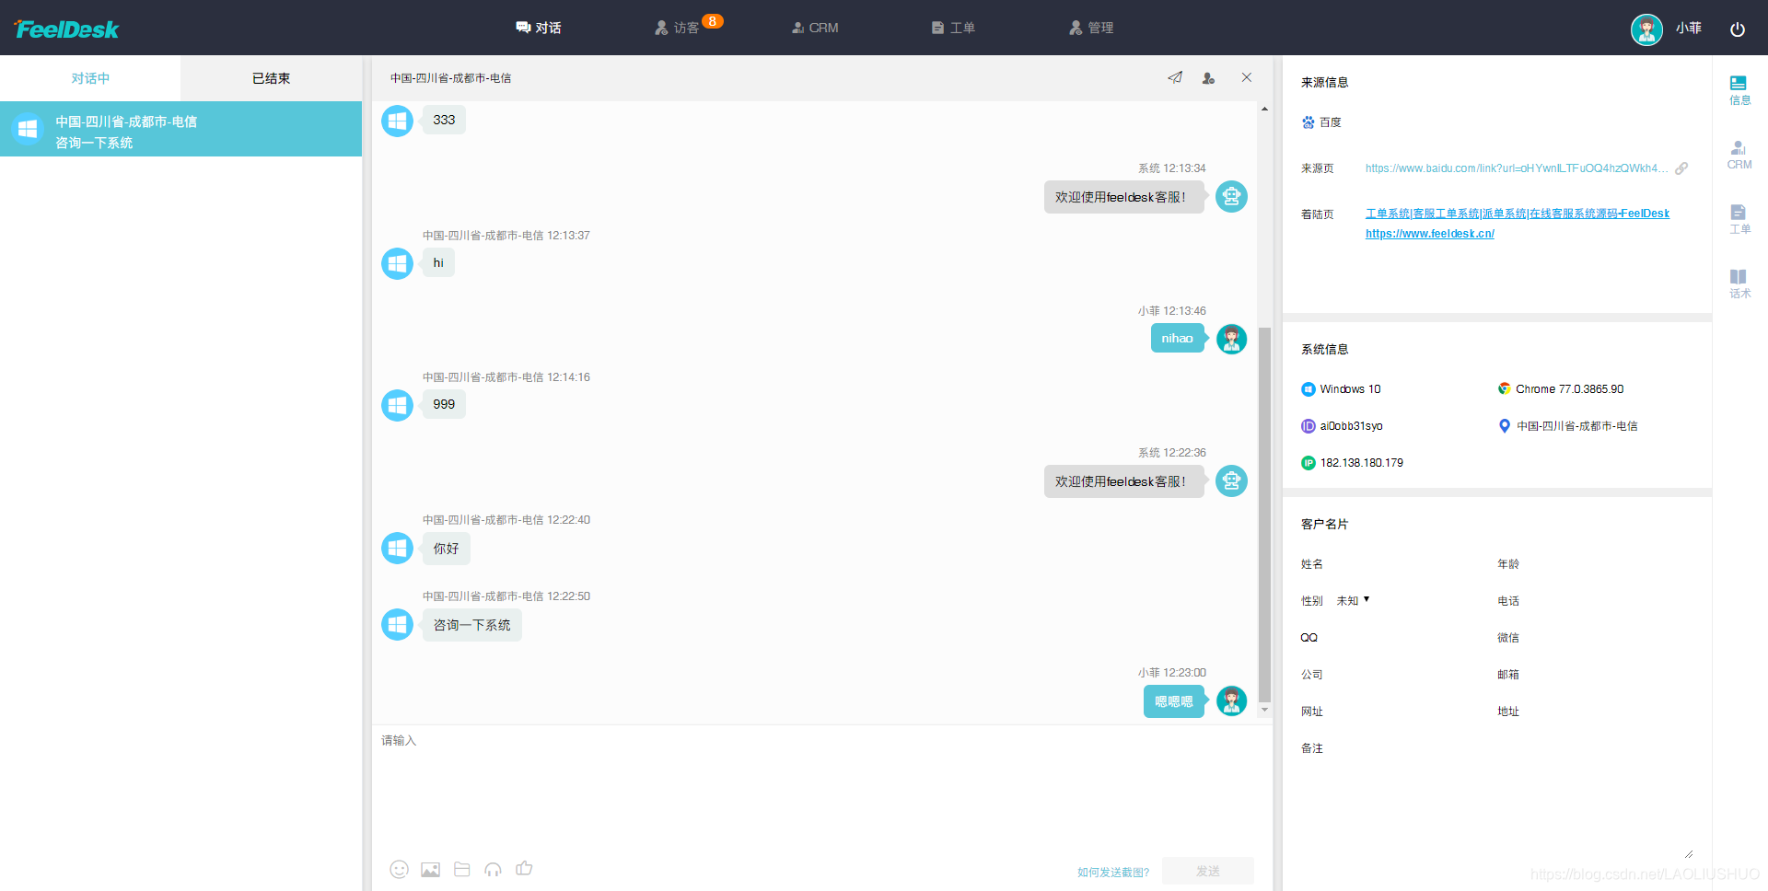Screen dimensions: 1768x891
Task: Click the agent avatar beside 嗯嗯嗯 message
Action: [x=1231, y=701]
